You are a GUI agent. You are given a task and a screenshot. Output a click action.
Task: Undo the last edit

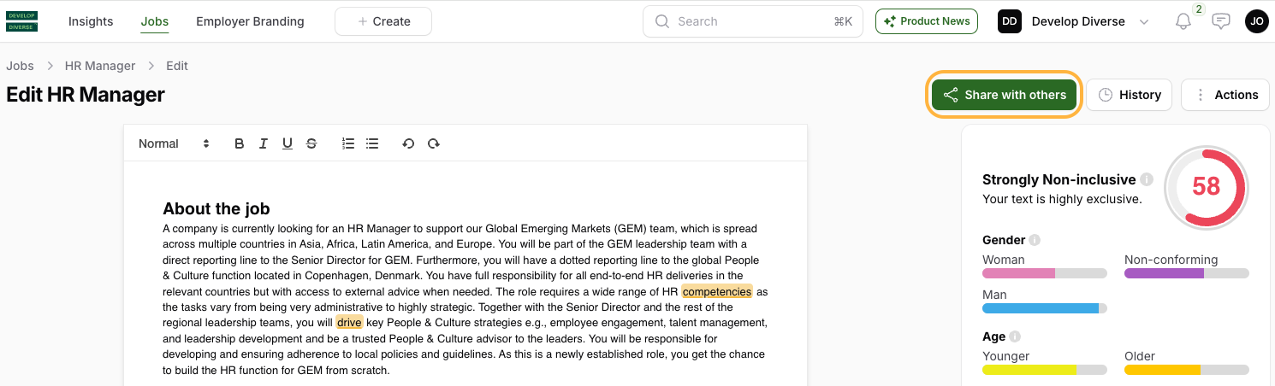[408, 143]
